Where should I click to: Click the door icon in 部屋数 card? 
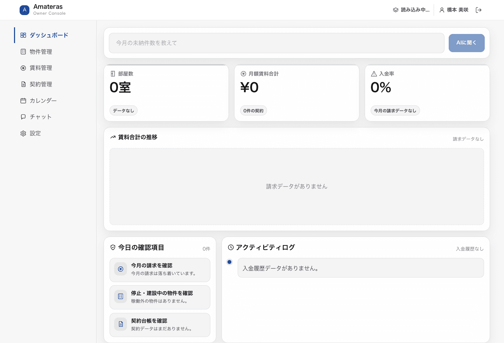pos(113,74)
